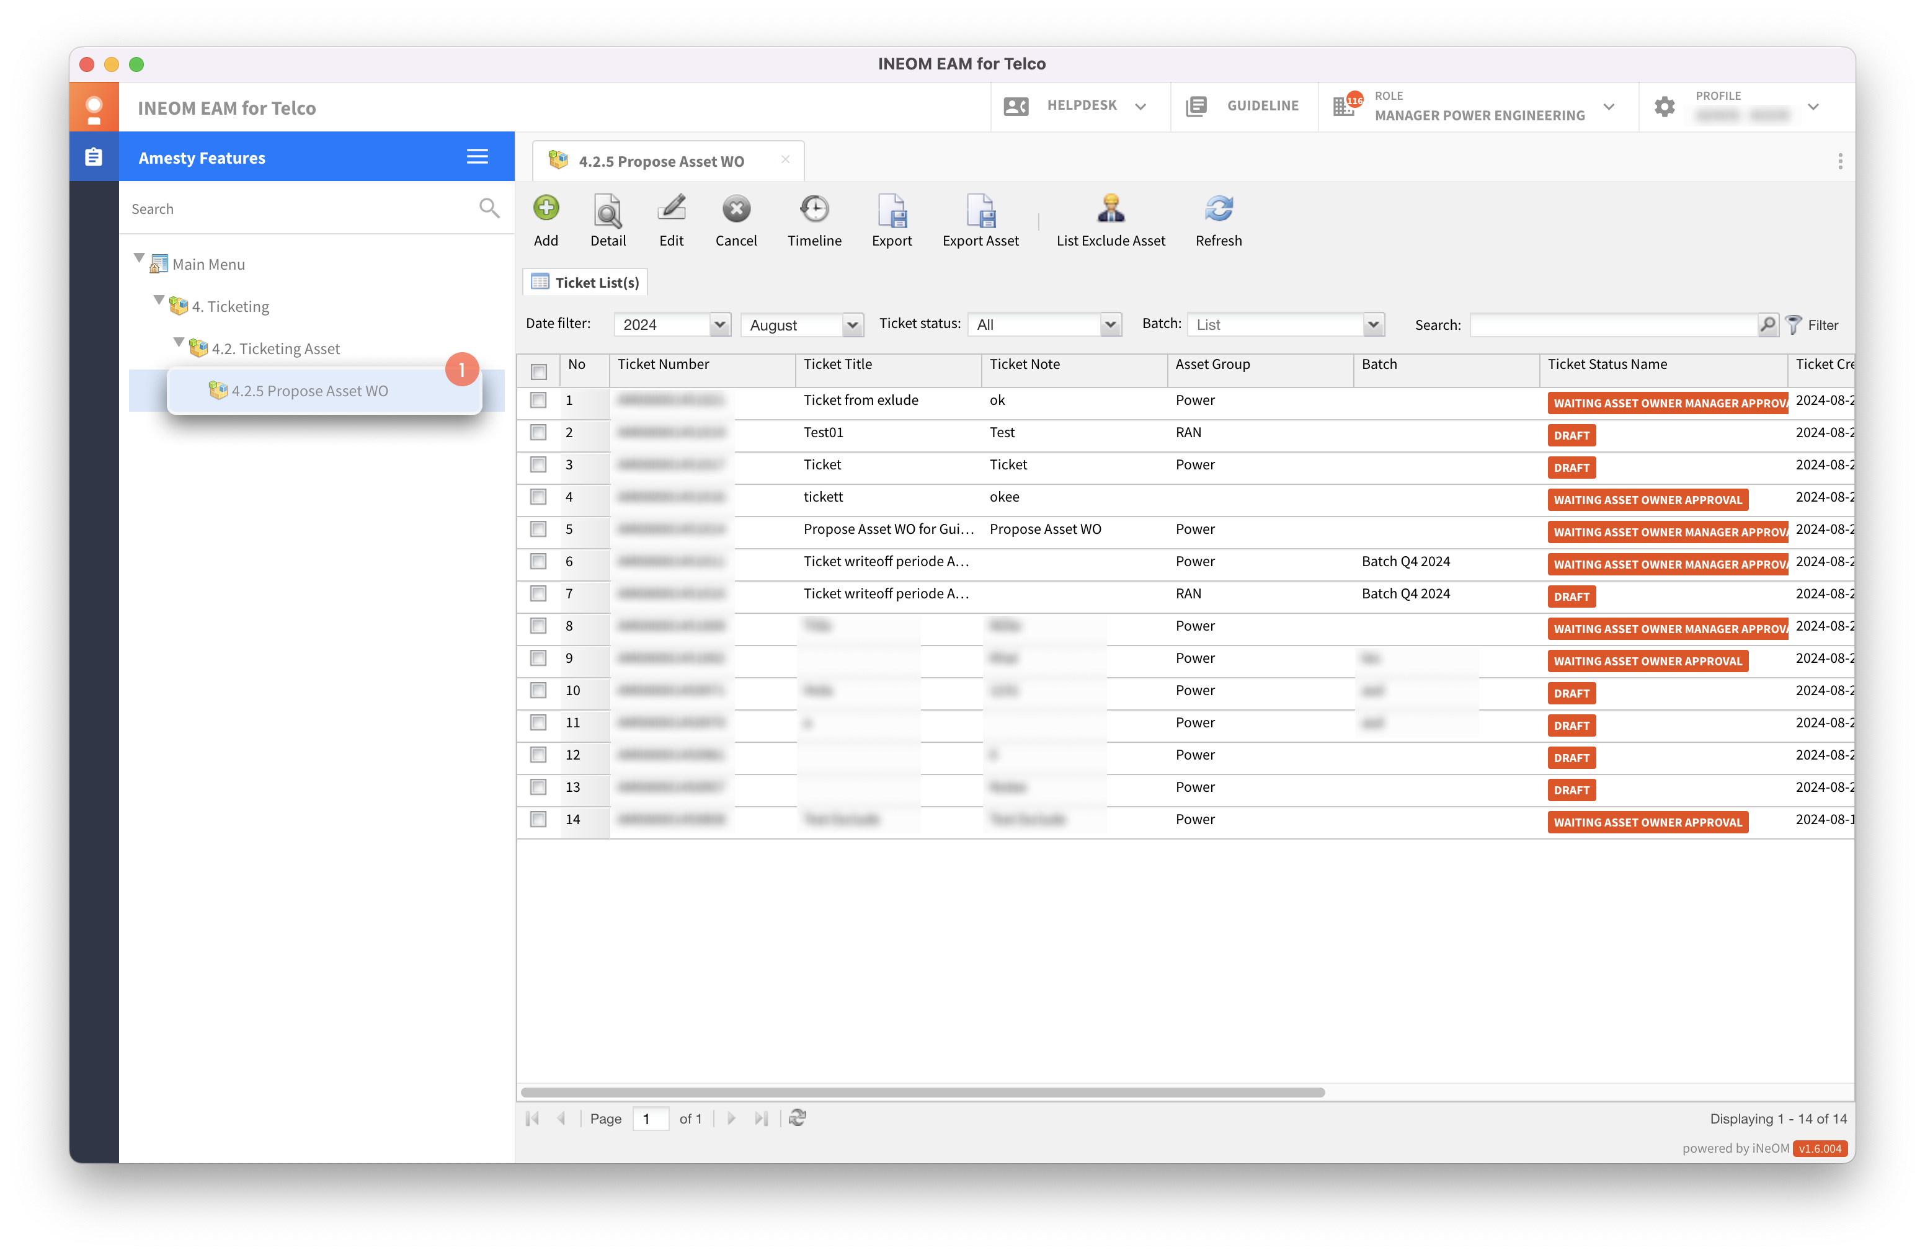Check the row 1 Ticket from exlude checkbox
Viewport: 1925px width, 1255px height.
tap(539, 399)
